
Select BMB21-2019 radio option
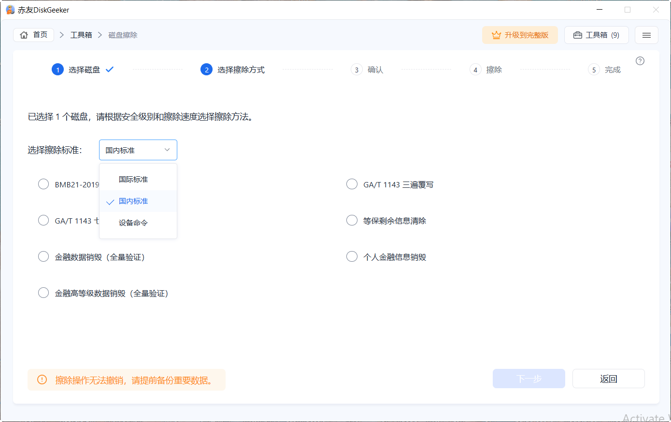click(43, 184)
